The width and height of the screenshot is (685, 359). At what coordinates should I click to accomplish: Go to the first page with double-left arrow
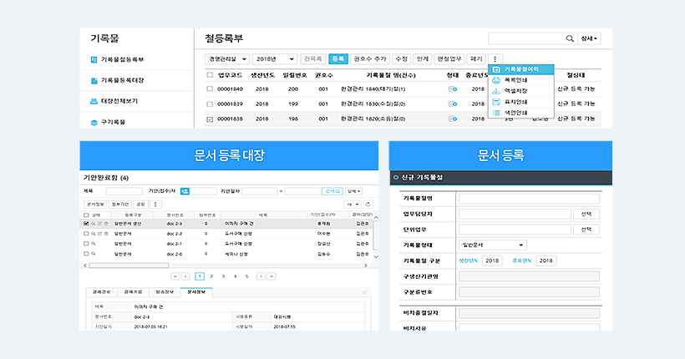[x=175, y=276]
